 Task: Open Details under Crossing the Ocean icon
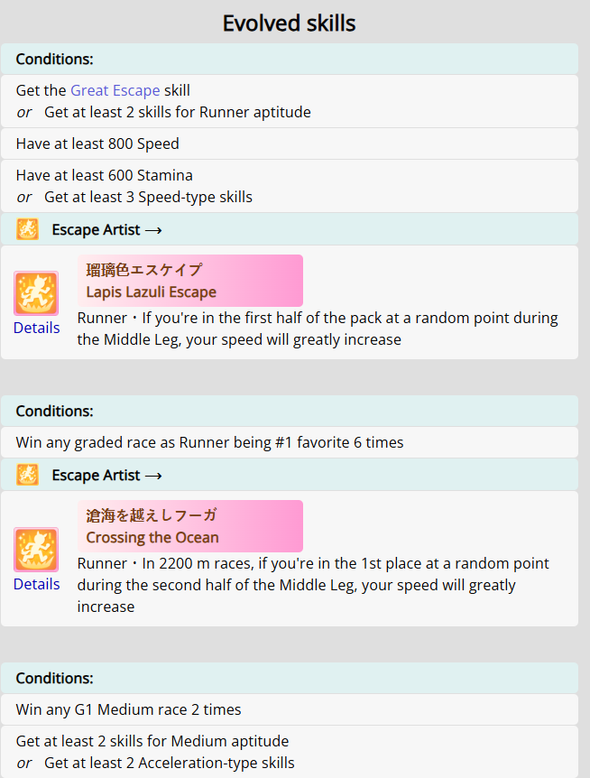[37, 585]
